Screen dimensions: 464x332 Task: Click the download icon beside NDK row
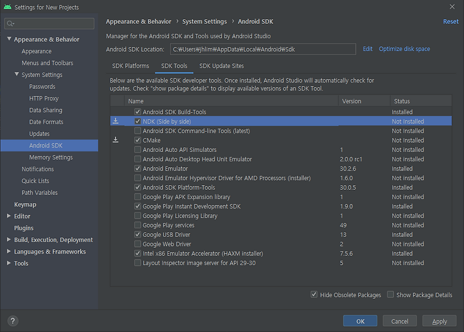pos(115,121)
